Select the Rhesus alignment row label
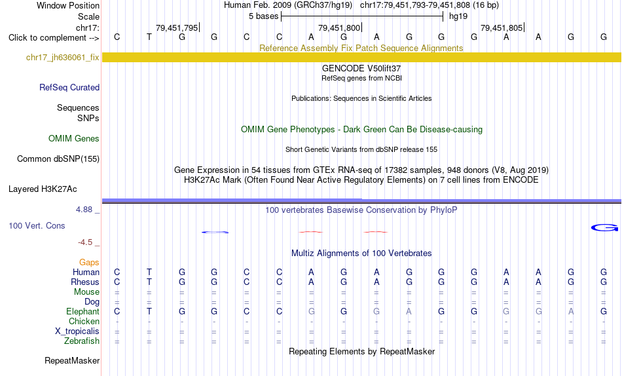The image size is (622, 376). click(85, 282)
